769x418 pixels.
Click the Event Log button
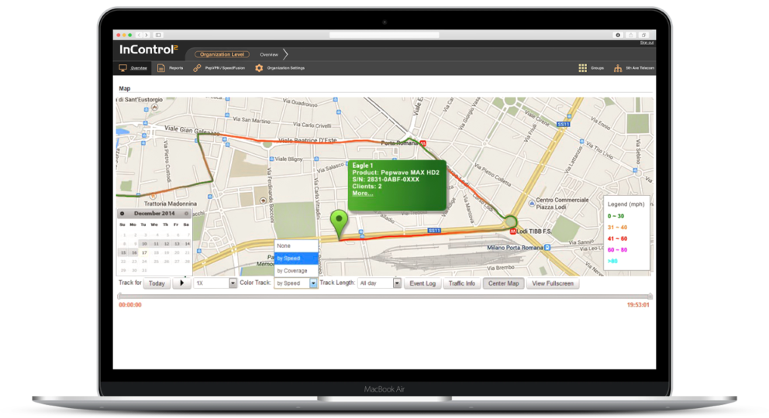coord(422,283)
